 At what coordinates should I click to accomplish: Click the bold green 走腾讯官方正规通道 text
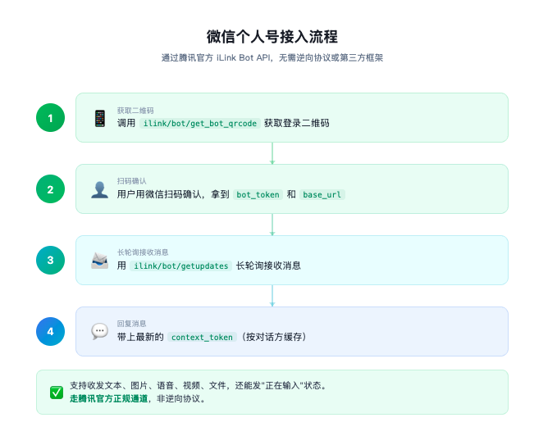tap(108, 398)
